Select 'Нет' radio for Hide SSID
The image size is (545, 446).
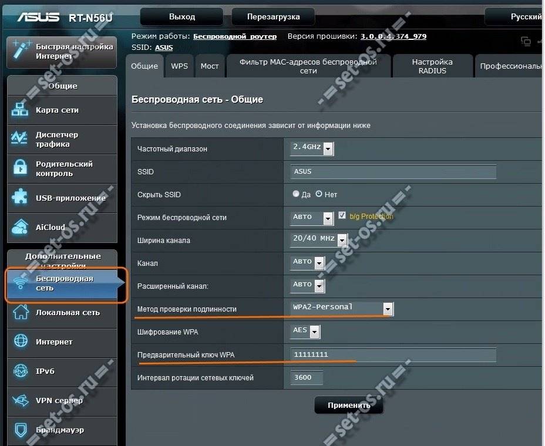point(319,194)
